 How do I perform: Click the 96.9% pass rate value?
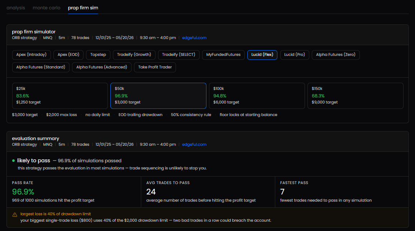(x=23, y=192)
